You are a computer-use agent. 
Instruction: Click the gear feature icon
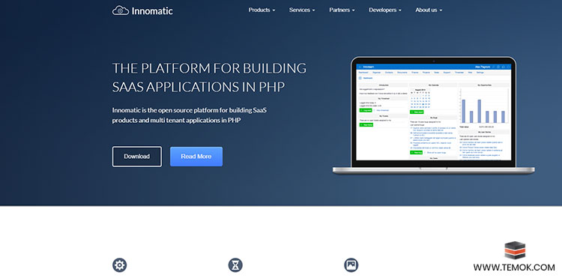(x=119, y=265)
